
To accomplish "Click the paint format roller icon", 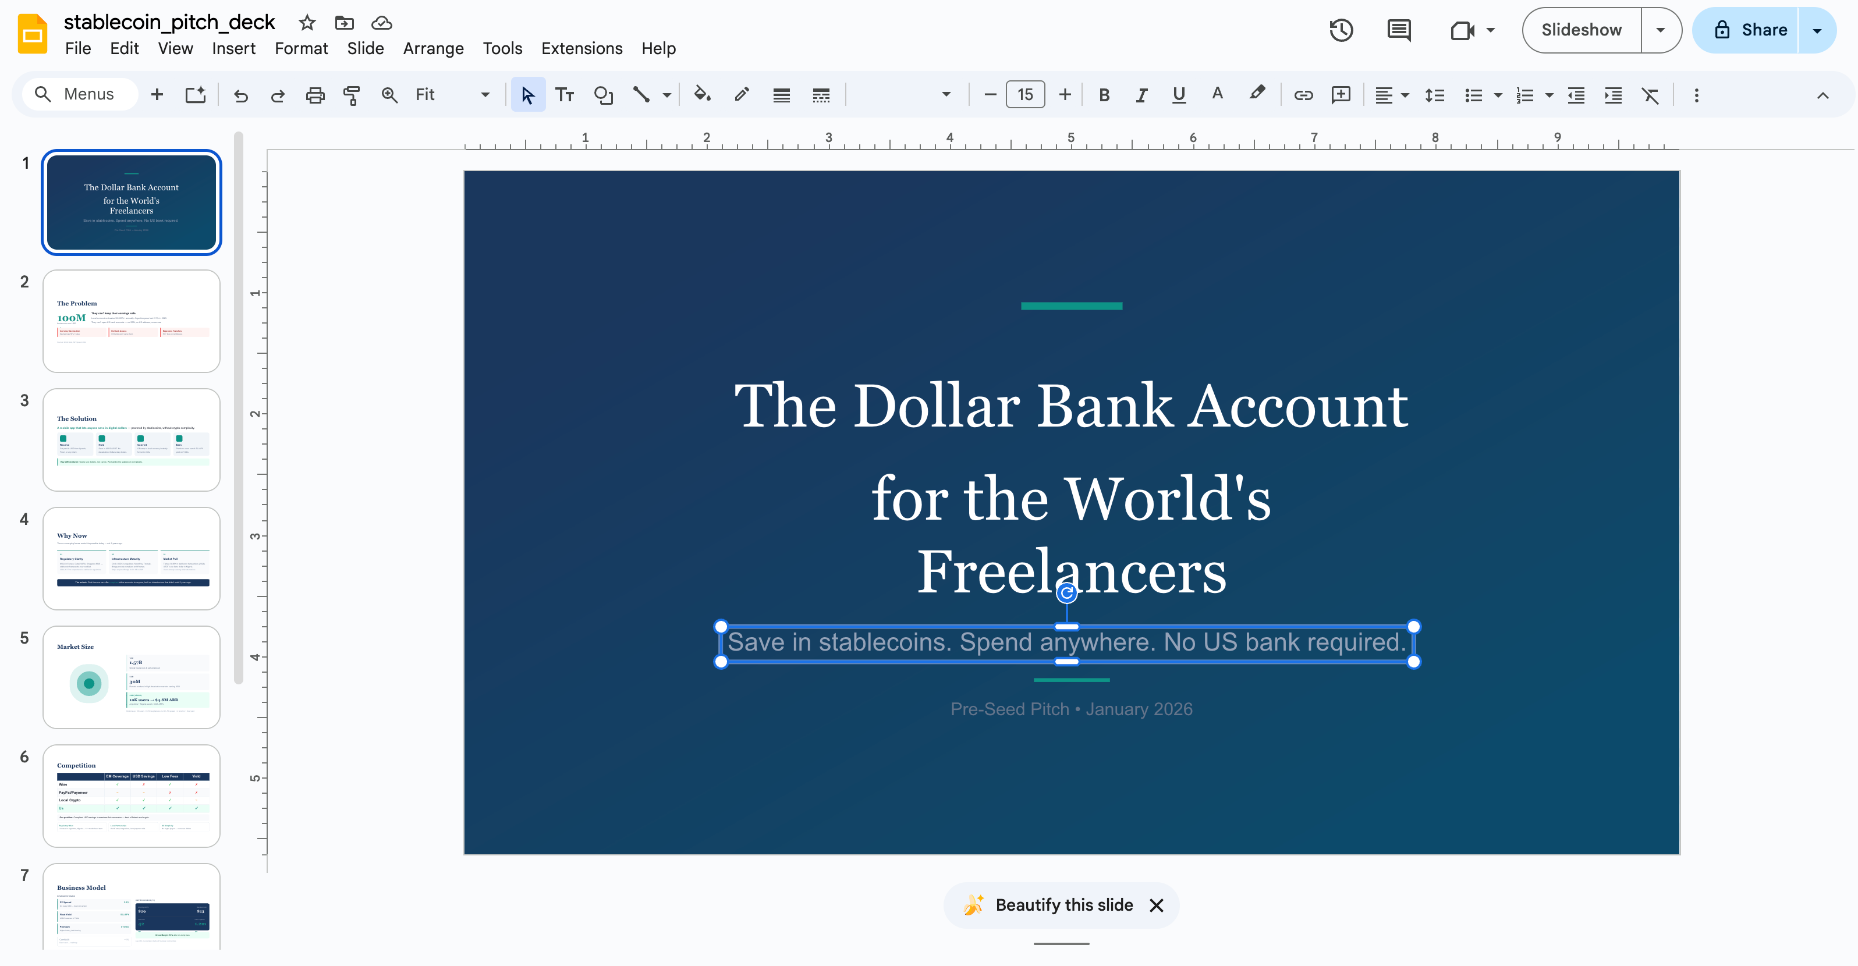I will [x=351, y=95].
